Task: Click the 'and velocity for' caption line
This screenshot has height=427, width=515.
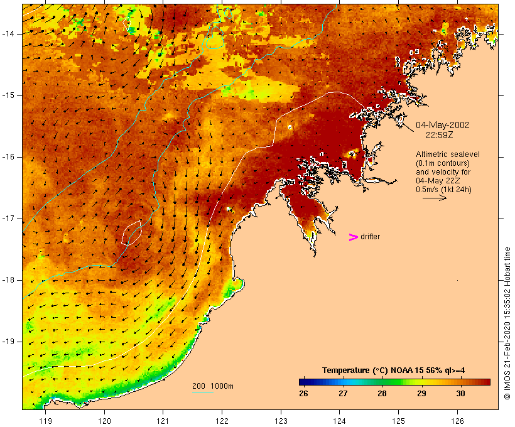Action: 443,172
